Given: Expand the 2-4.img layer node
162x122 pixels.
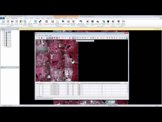Looking at the screenshot, I should 3,42.
